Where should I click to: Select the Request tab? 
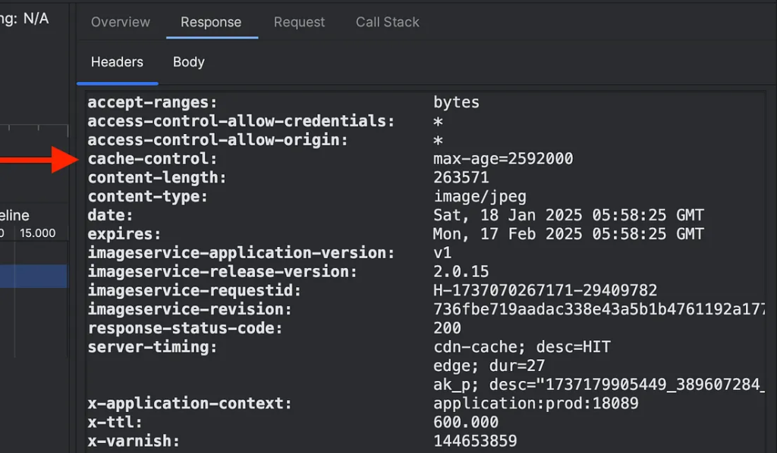tap(299, 23)
